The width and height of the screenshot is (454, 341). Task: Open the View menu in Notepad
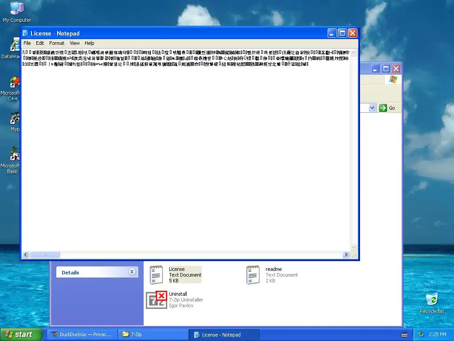click(x=74, y=43)
